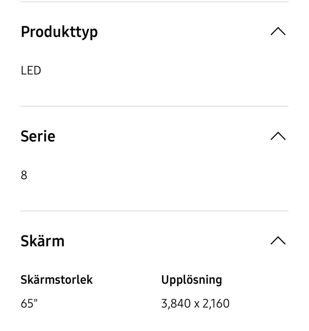Click the x between resolution numbers
This screenshot has height=331, width=309.
pos(197,304)
